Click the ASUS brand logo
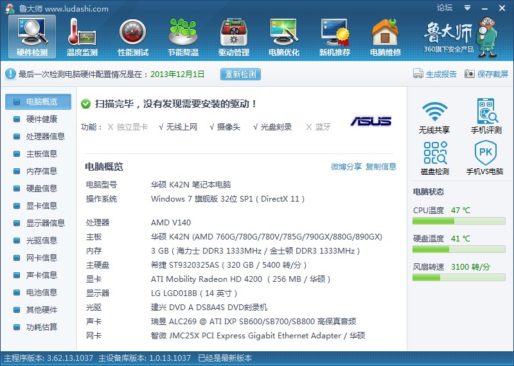The height and width of the screenshot is (366, 514). tap(371, 121)
